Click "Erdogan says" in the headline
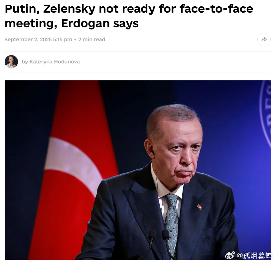Image resolution: width=275 pixels, height=262 pixels. (100, 24)
